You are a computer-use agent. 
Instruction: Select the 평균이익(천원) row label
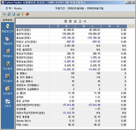(x=25, y=58)
